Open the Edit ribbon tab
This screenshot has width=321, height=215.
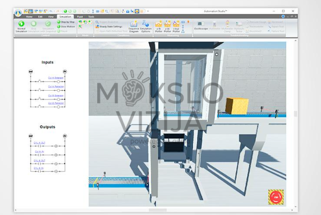coord(40,17)
